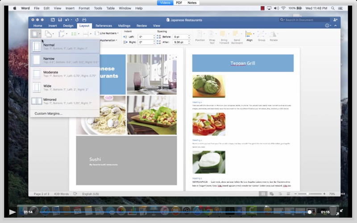Click the Spacing After stepper arrows
The width and height of the screenshot is (357, 223).
(x=189, y=42)
